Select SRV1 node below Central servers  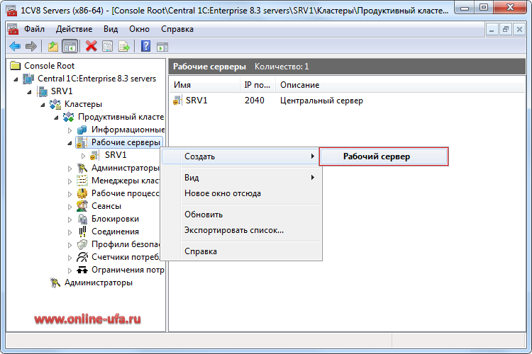coord(62,91)
